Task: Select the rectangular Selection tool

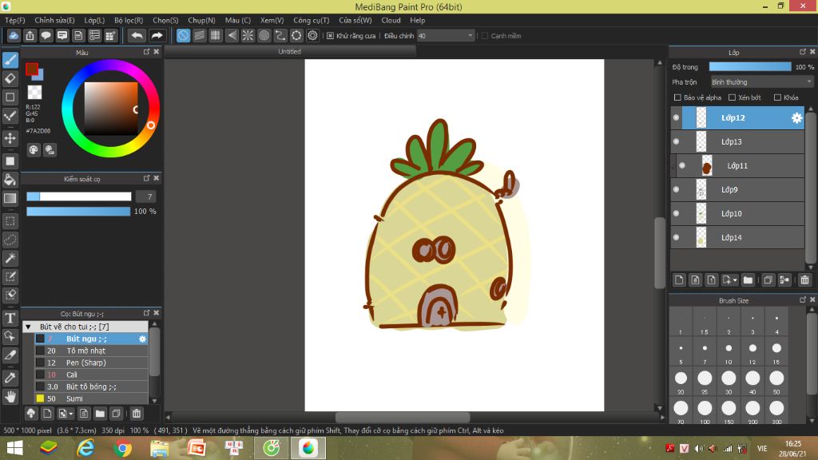Action: pyautogui.click(x=10, y=221)
